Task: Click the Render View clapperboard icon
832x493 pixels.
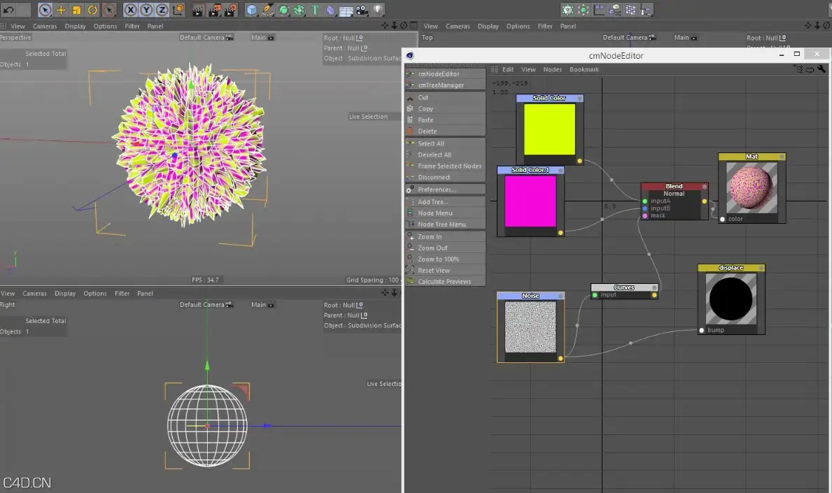Action: (x=197, y=10)
